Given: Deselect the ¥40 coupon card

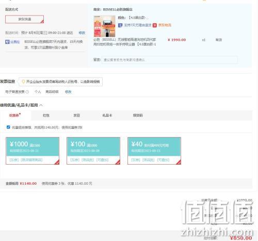Looking at the screenshot, I should [x=154, y=151].
